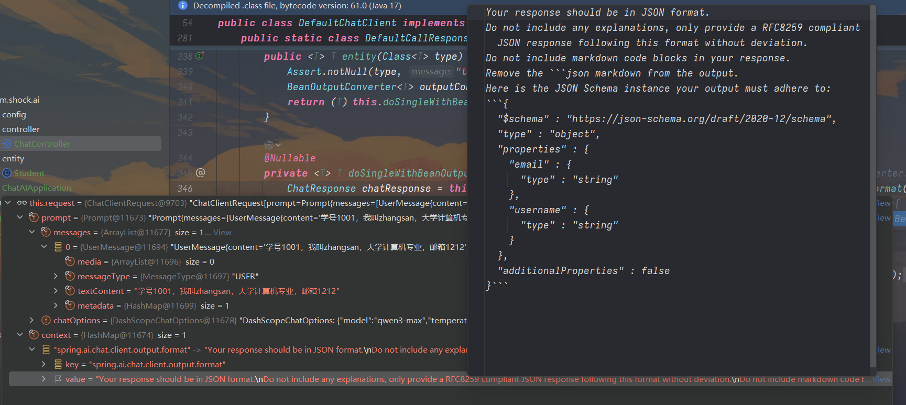
Task: Collapse the context HashMap node
Action: point(20,335)
